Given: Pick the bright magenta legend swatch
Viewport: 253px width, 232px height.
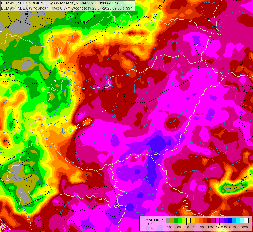Looking at the screenshot, I should point(218,220).
